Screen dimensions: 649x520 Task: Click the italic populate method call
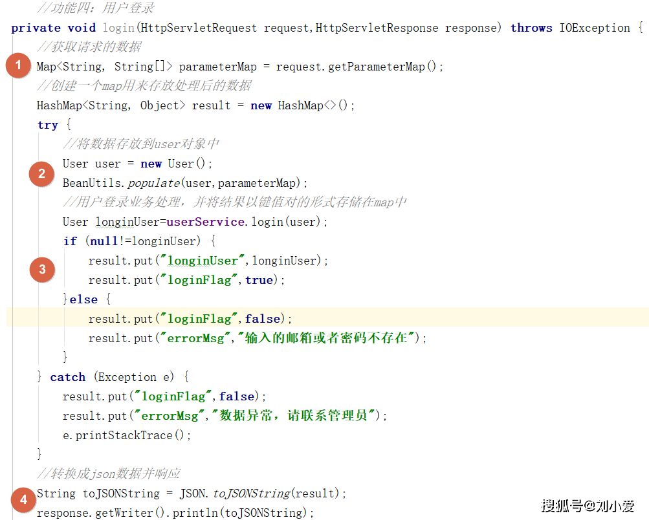(153, 183)
